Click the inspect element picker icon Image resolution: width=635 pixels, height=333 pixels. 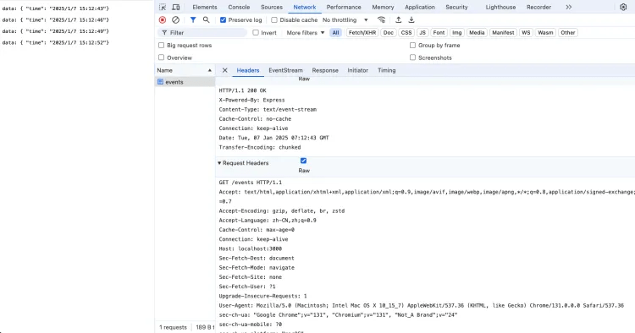163,7
